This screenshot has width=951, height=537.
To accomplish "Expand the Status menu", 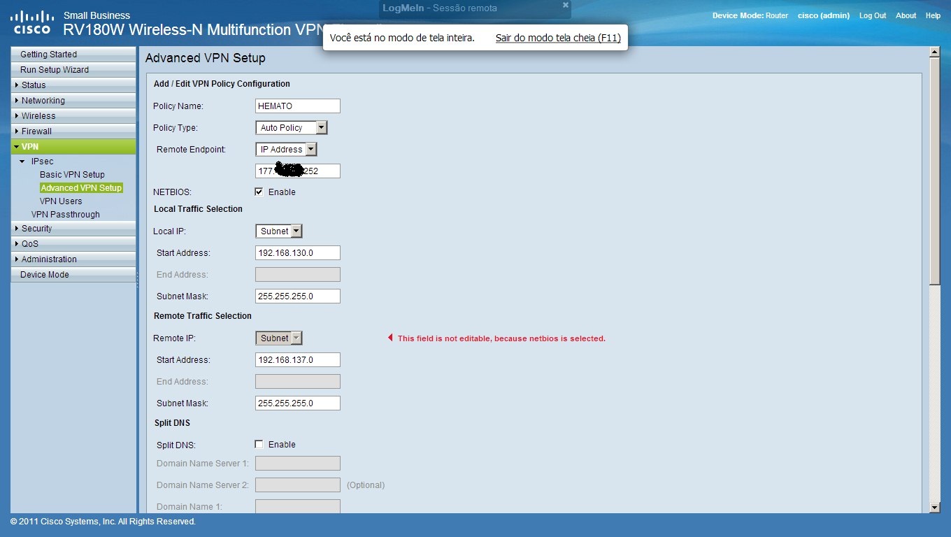I will [x=73, y=85].
